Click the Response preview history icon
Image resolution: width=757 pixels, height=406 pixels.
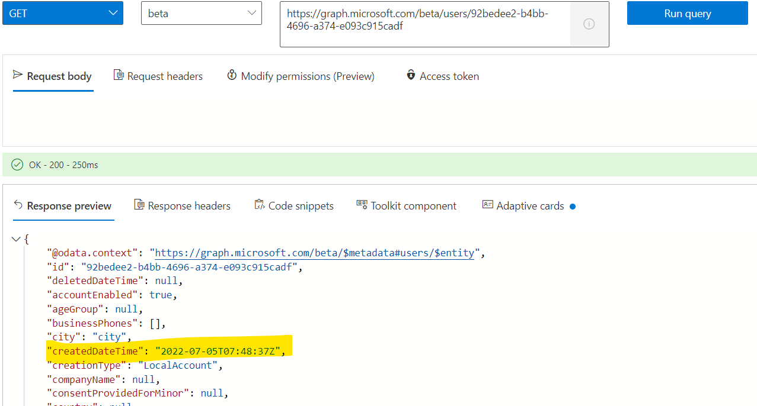point(17,205)
